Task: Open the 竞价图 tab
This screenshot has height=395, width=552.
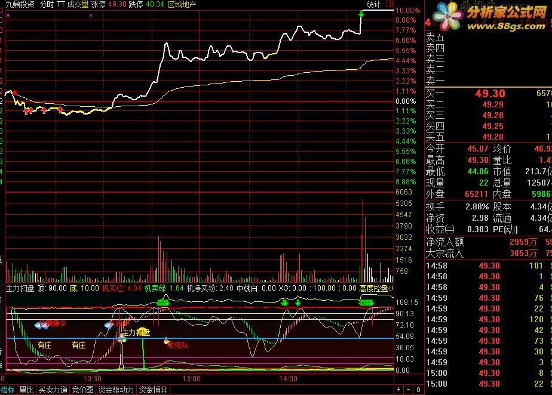Action: coord(82,390)
